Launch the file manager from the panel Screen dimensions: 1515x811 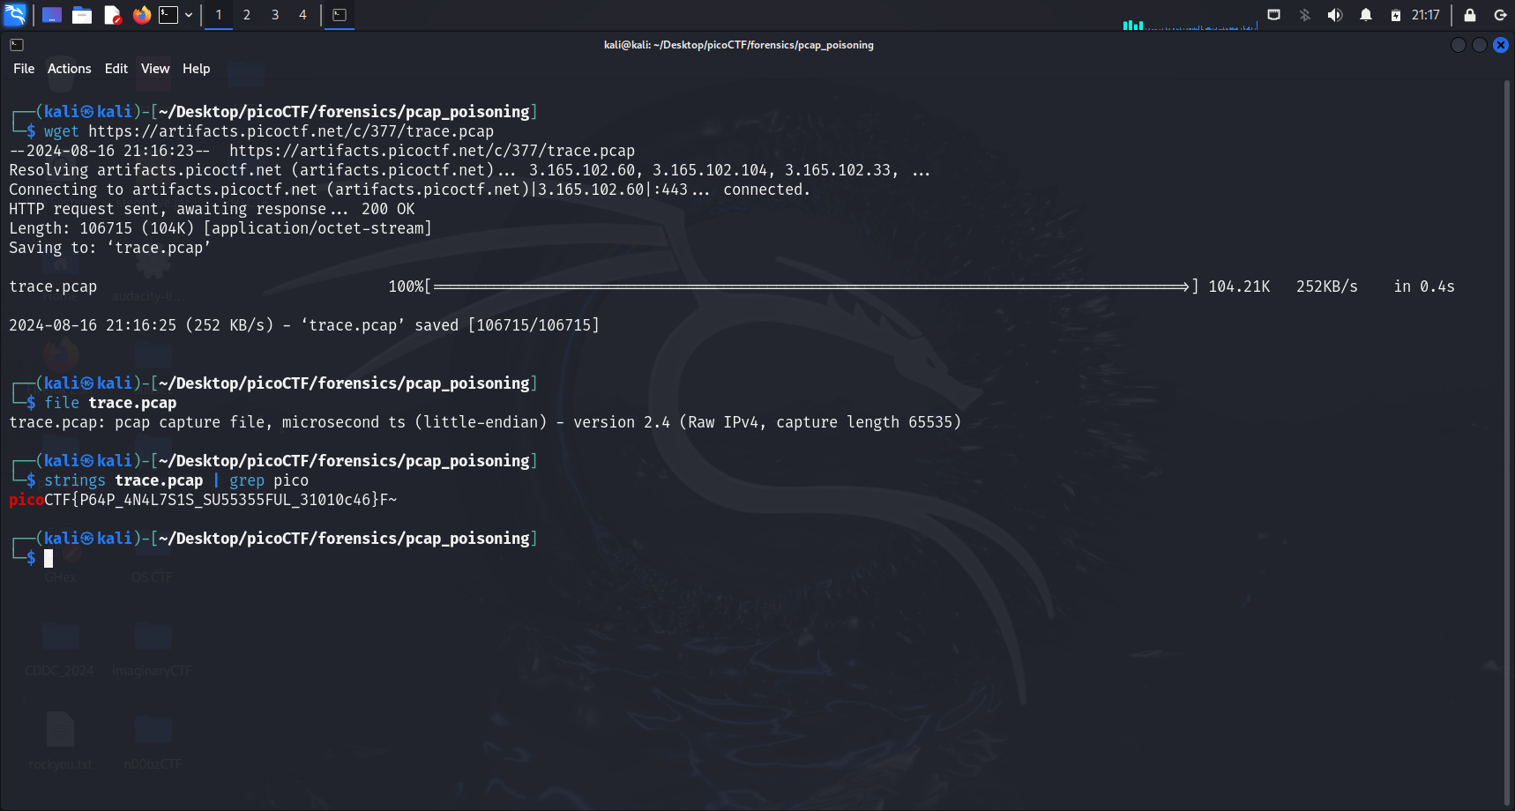82,15
